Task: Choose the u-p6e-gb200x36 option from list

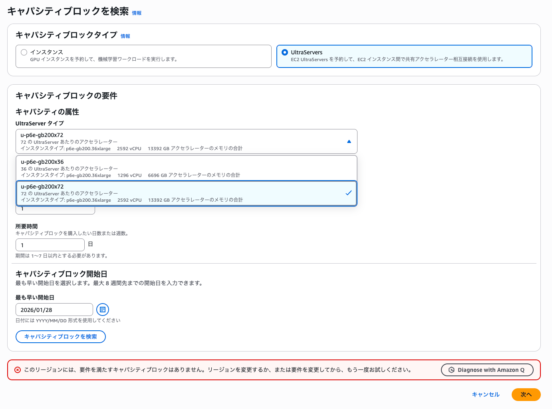Action: coord(186,168)
